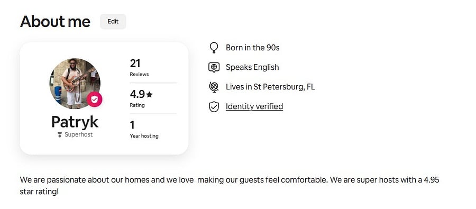476x209 pixels.
Task: Click the 21 Reviews count
Action: pos(139,68)
